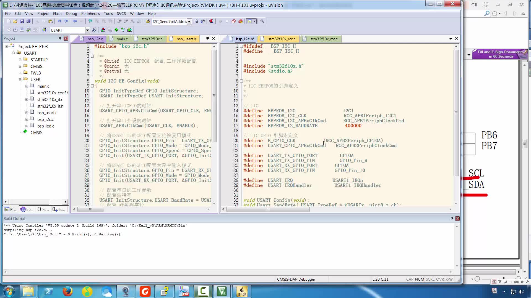Viewport: 531px width, 298px height.
Task: Insert a bookmark with the flag icon
Action: (90, 21)
